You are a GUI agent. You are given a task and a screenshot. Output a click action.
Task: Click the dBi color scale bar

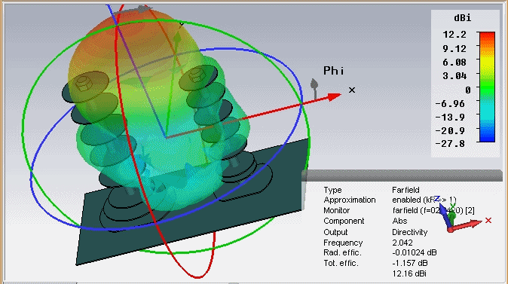[x=487, y=87]
